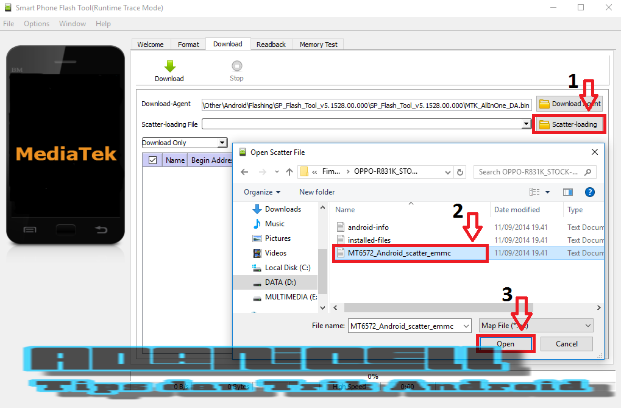Image resolution: width=621 pixels, height=408 pixels.
Task: Go forward in Open Scatter File dialog
Action: click(x=262, y=172)
